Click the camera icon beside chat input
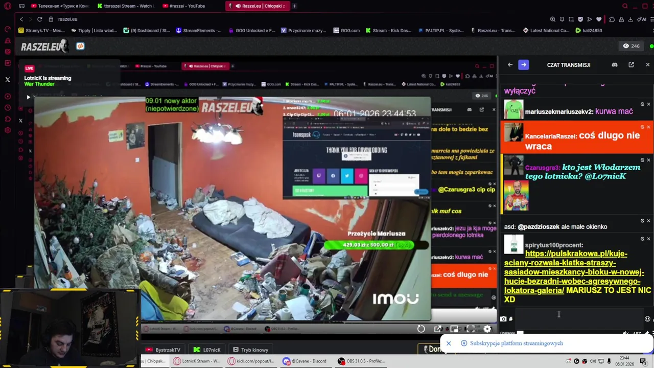This screenshot has height=368, width=654. tap(503, 319)
